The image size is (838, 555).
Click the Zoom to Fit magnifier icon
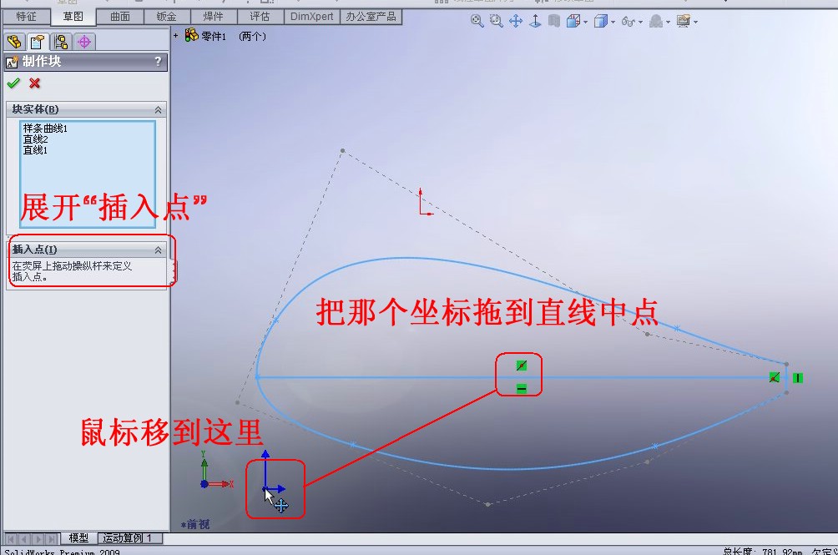477,22
